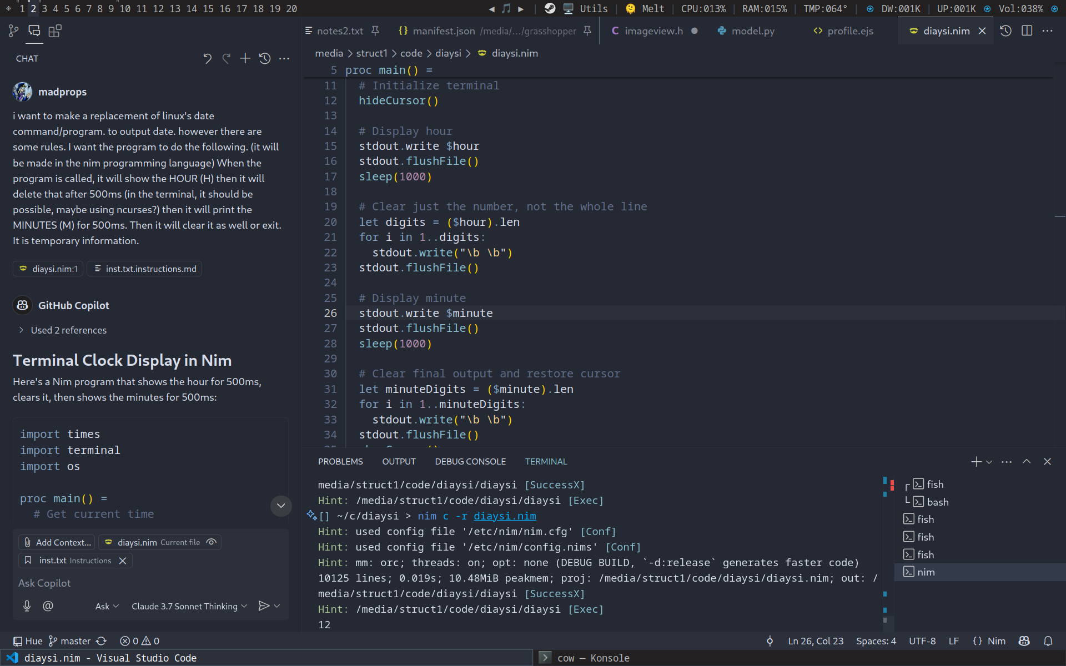Click Add Context button
This screenshot has width=1066, height=666.
(57, 542)
